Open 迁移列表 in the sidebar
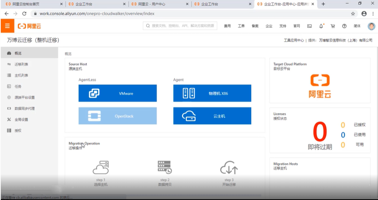The height and width of the screenshot is (200, 378). (29, 65)
